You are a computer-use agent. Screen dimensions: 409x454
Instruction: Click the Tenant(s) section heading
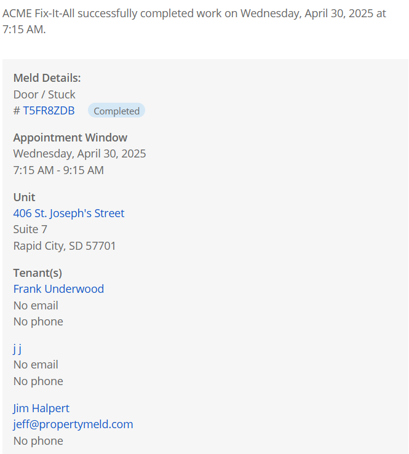[38, 273]
